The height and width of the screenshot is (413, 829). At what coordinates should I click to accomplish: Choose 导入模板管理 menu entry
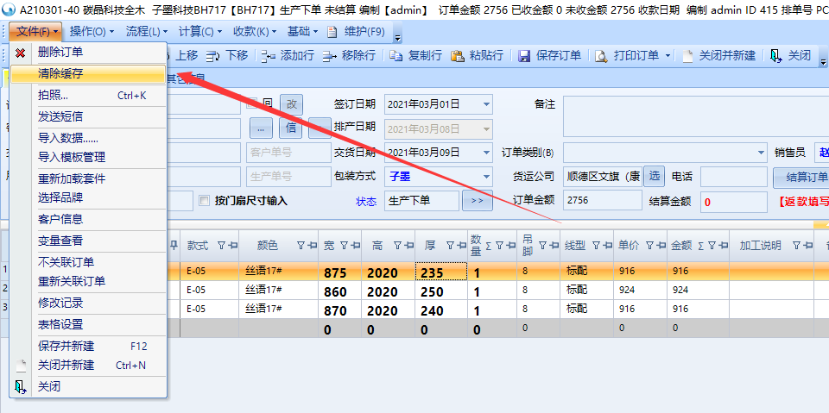pyautogui.click(x=72, y=157)
